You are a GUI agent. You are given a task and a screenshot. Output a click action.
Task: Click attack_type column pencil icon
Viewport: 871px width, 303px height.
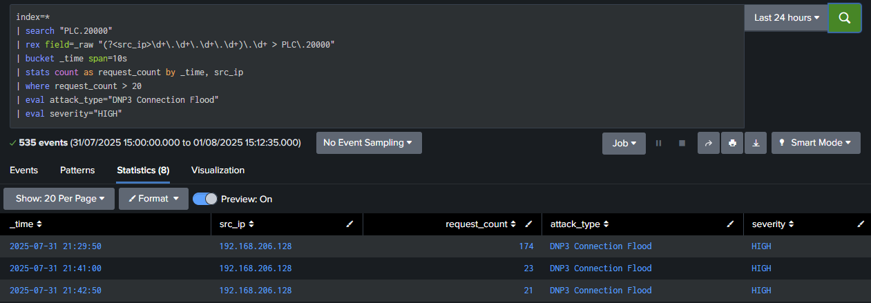[730, 224]
